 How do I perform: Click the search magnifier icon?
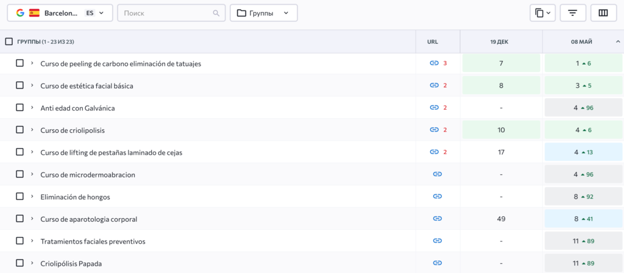pos(216,13)
